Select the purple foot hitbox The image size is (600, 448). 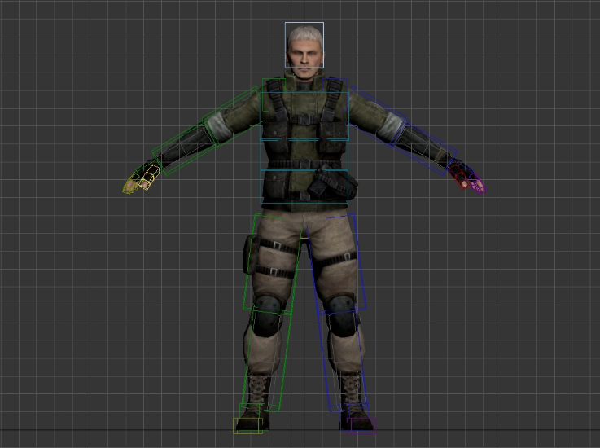[x=362, y=425]
